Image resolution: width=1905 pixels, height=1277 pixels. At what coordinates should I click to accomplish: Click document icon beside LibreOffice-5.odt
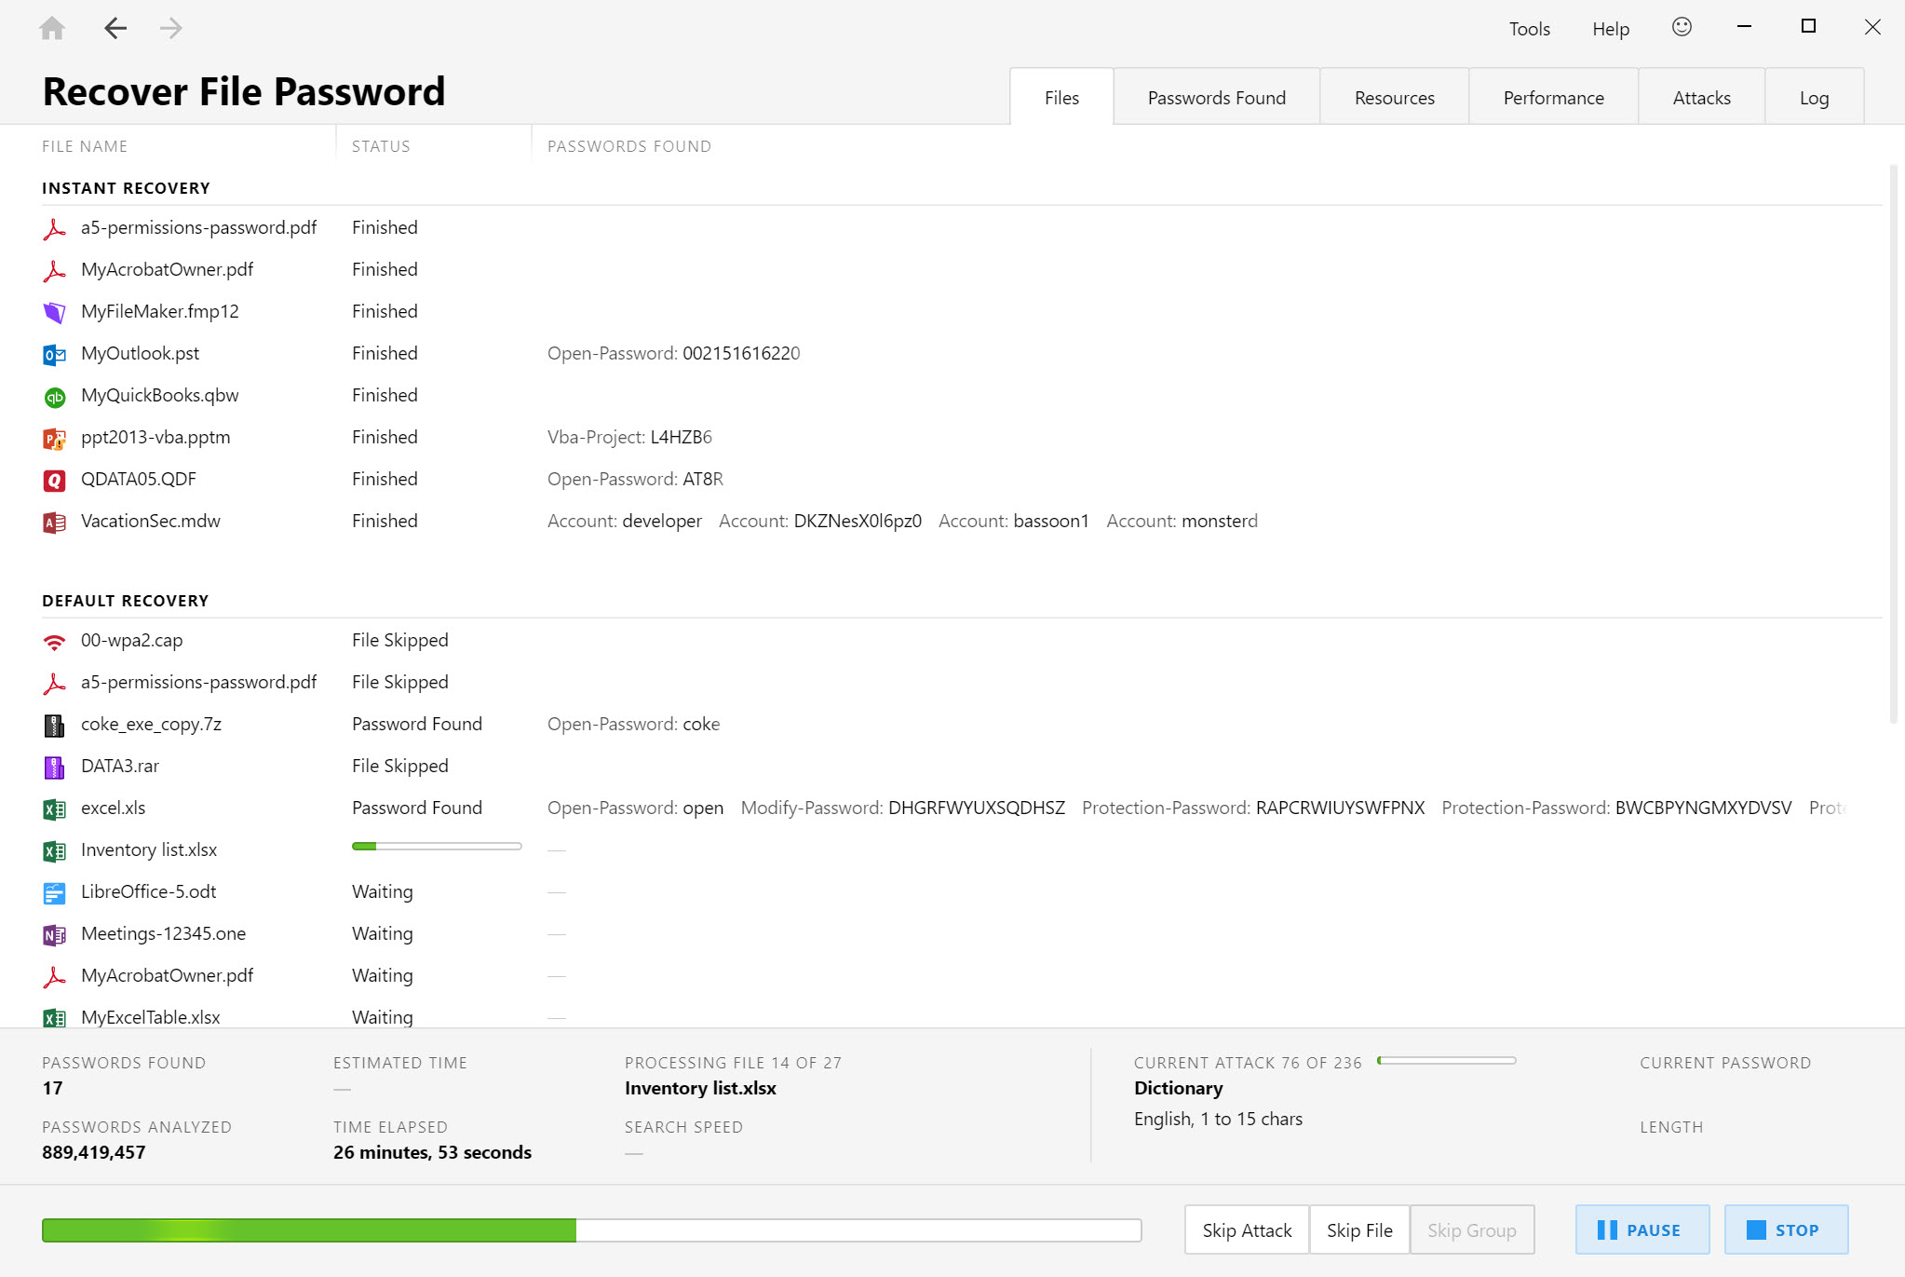[x=54, y=892]
